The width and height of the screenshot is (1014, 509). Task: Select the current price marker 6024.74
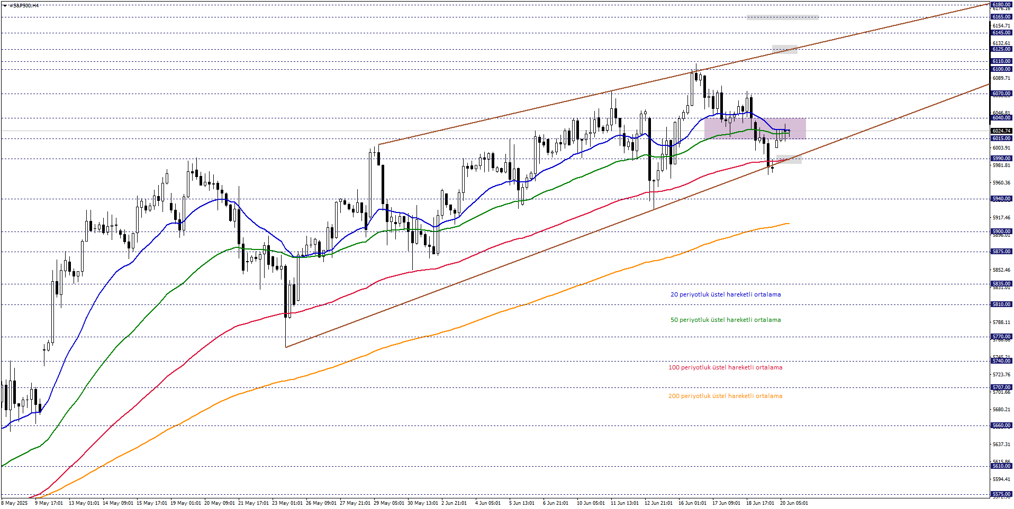[1001, 131]
